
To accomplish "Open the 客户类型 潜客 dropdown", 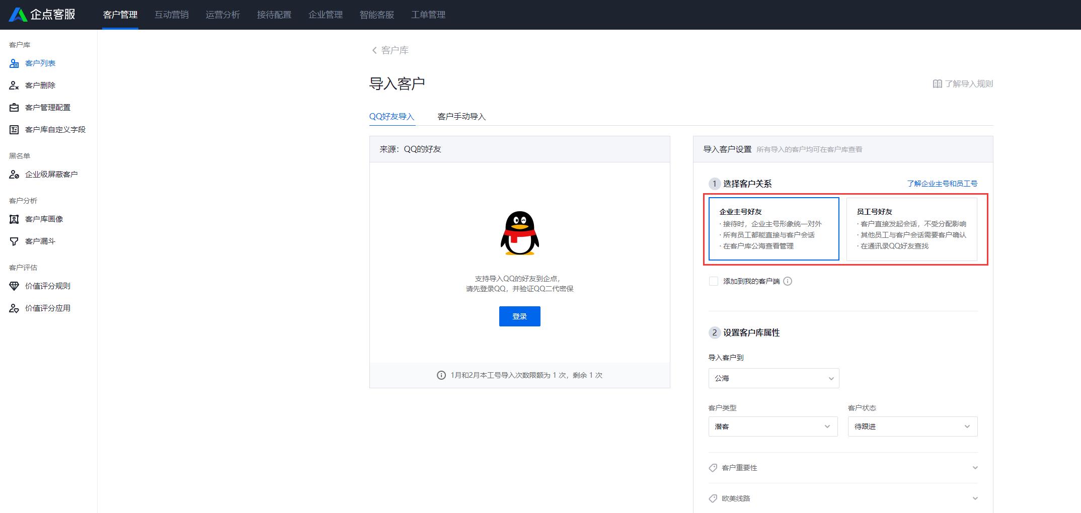I will pos(773,426).
